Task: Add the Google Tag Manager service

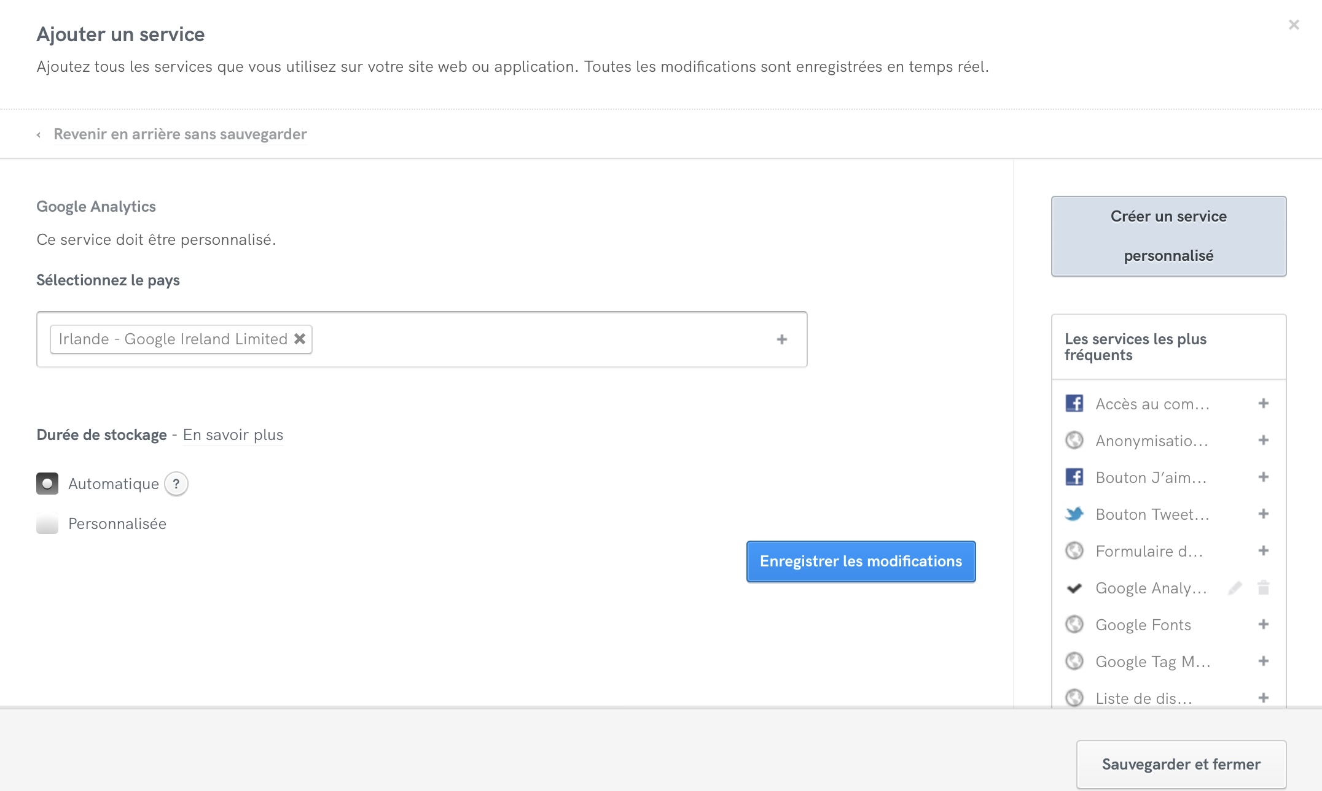Action: coord(1263,662)
